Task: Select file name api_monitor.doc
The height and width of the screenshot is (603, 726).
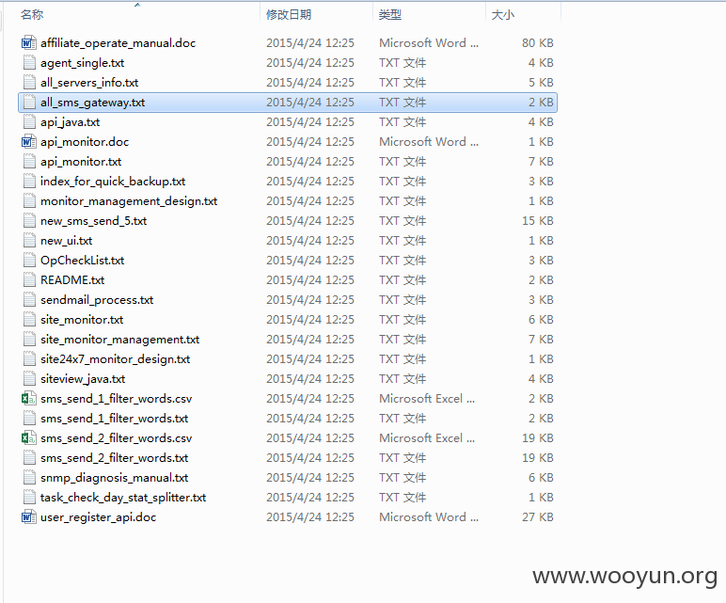Action: (x=85, y=142)
